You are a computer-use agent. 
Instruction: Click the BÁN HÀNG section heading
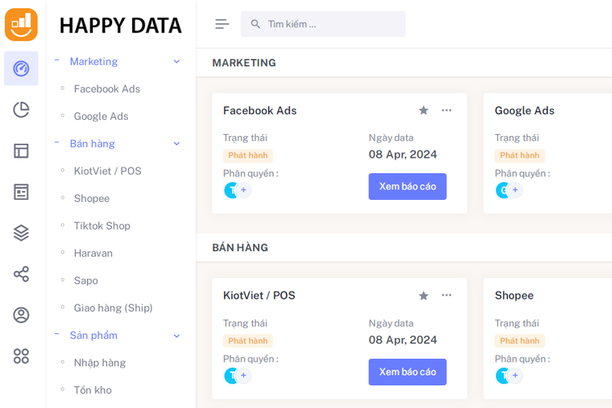click(x=240, y=248)
